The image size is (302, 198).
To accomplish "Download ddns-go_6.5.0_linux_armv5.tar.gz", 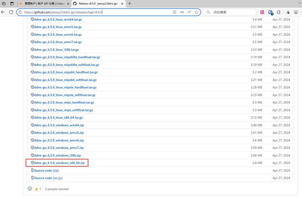I will pos(58,27).
